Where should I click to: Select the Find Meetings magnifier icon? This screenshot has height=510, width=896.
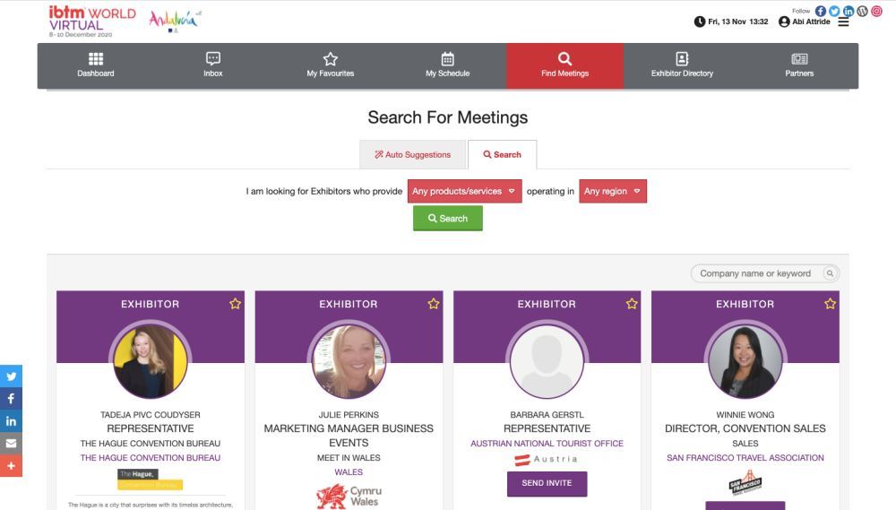click(564, 59)
